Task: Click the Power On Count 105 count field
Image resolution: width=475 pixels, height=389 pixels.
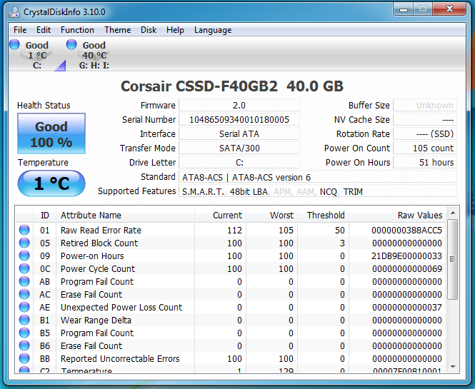Action: (x=425, y=148)
